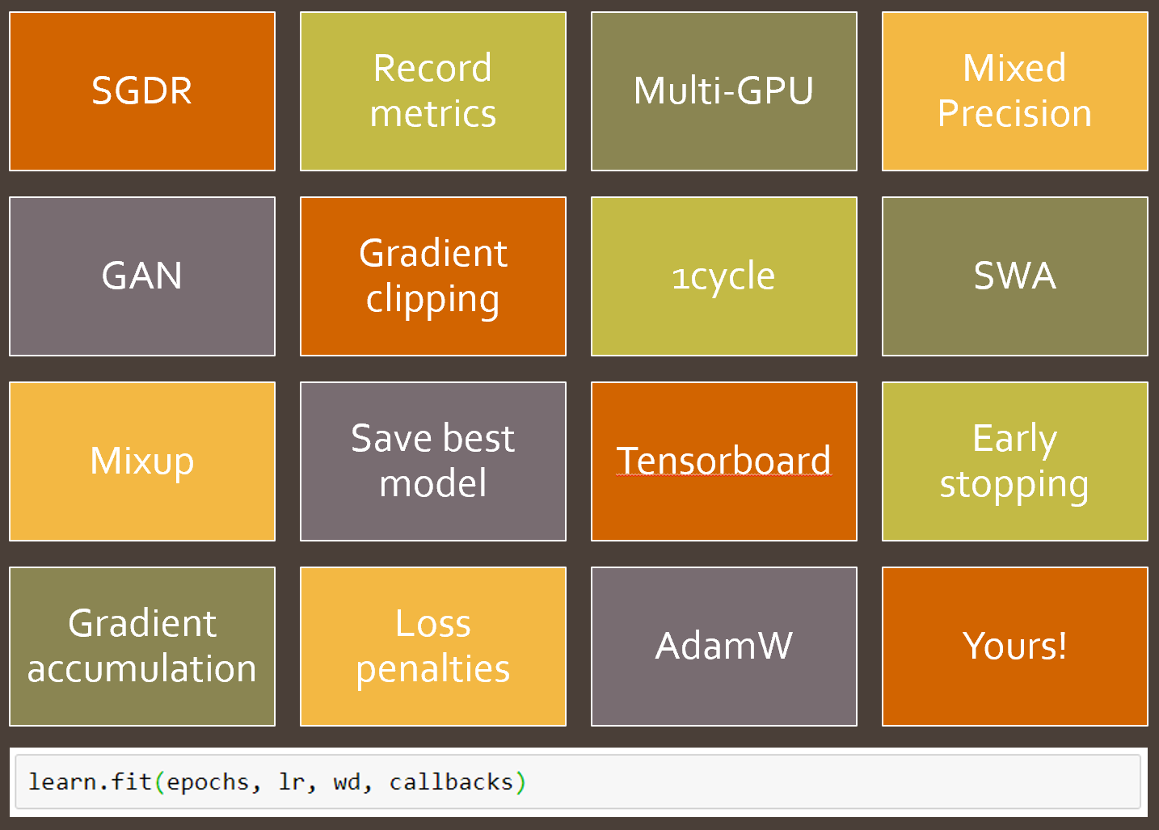This screenshot has width=1159, height=830.
Task: Click the epochs argument in code
Action: click(x=208, y=782)
